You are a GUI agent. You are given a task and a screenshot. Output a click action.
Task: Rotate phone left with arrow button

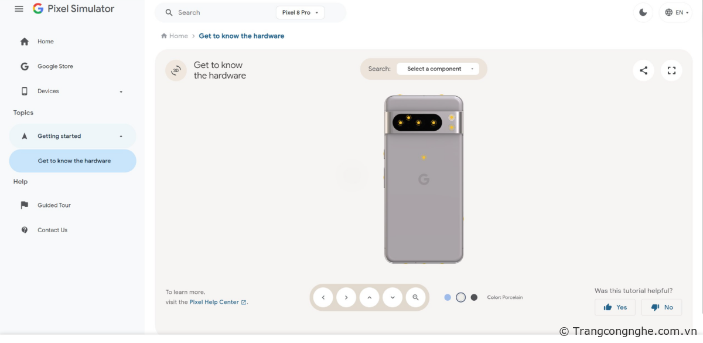coord(323,297)
